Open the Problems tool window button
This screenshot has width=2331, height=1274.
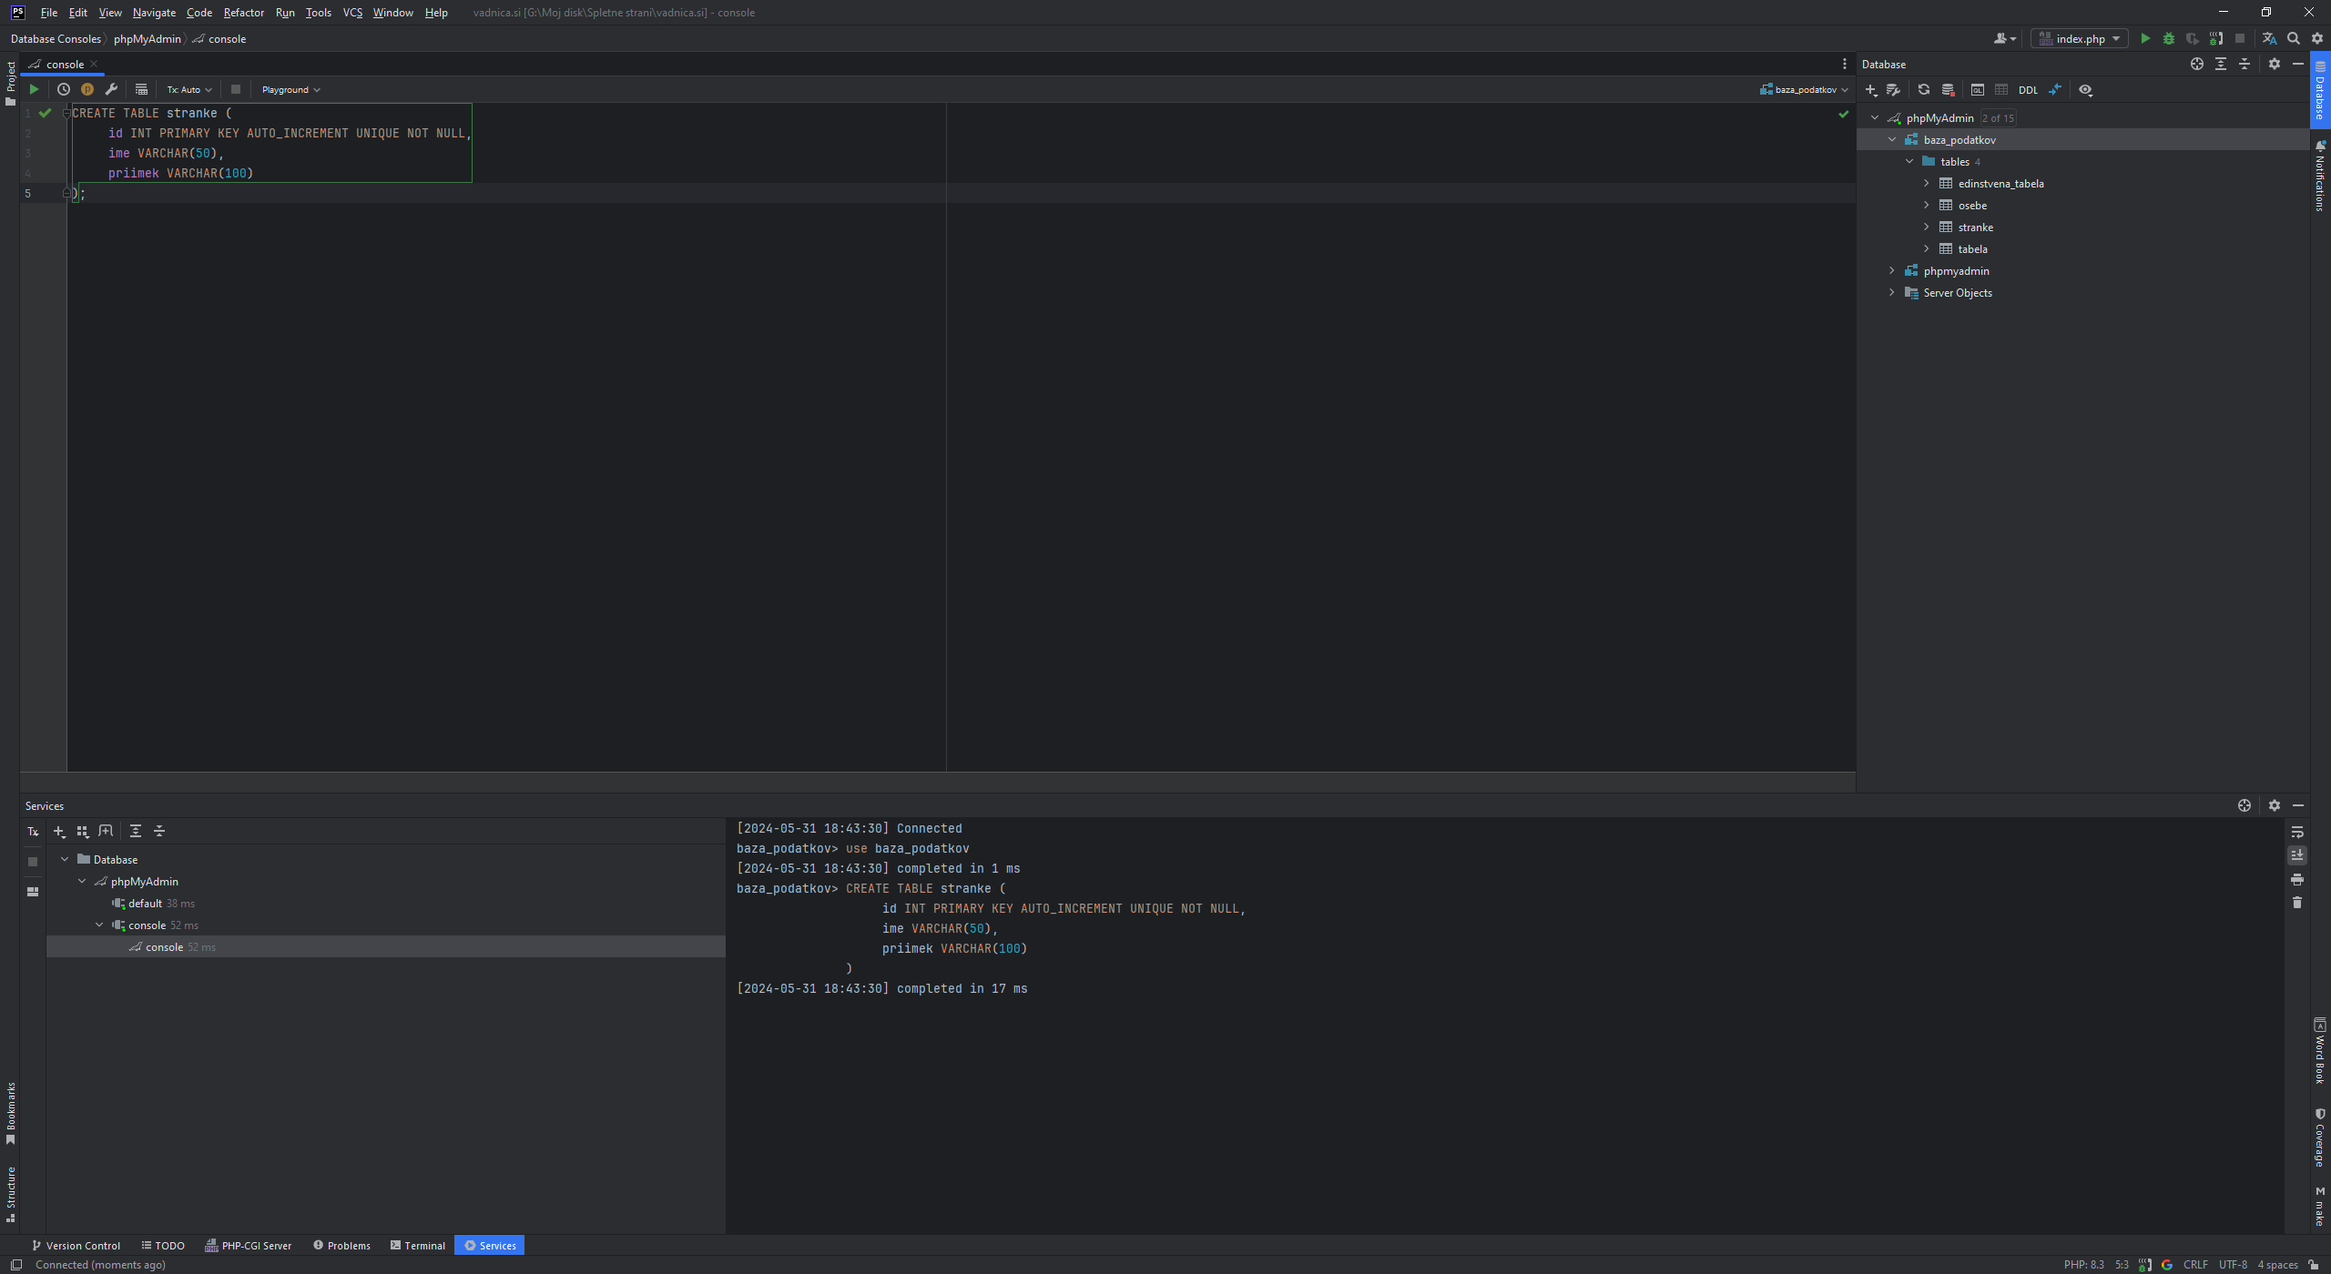tap(342, 1246)
